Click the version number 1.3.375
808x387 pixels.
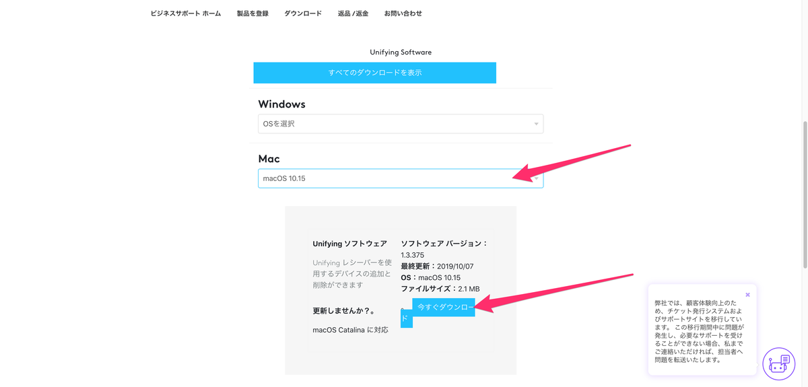(x=414, y=255)
